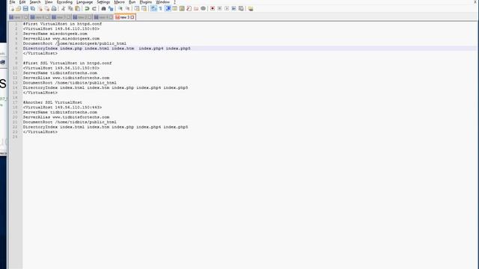Select the active 'new 3' tab
The height and width of the screenshot is (269, 479).
tap(124, 17)
